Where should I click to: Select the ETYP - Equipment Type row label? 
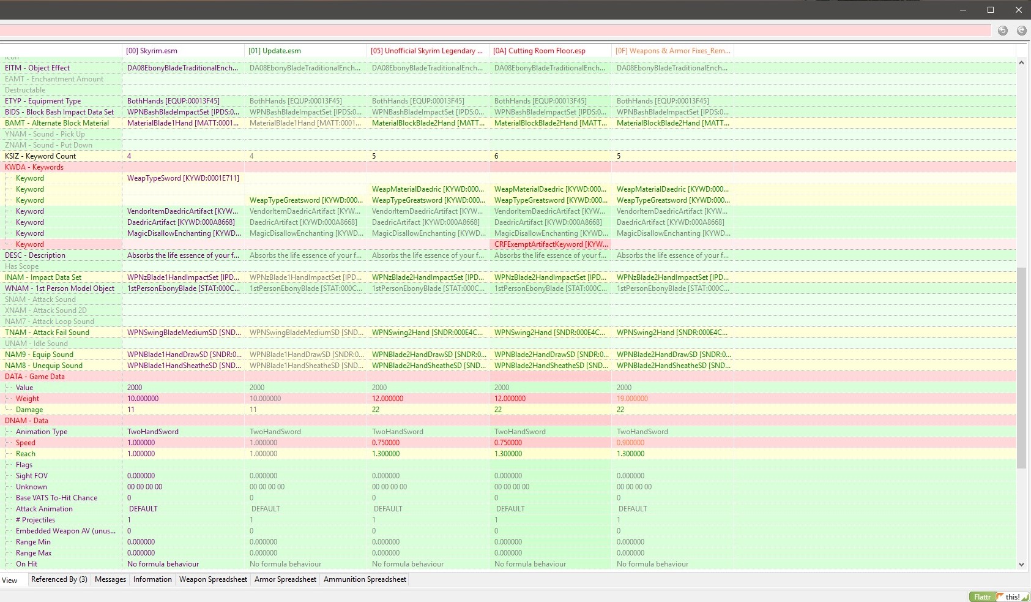point(43,101)
